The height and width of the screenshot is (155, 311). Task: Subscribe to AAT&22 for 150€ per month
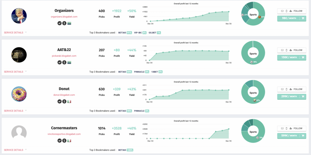pos(289,57)
